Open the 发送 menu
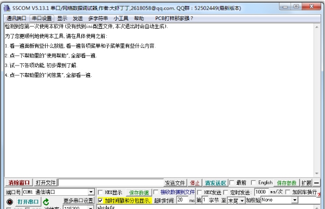Image resolution: width=325 pixels, height=209 pixels. (78, 18)
